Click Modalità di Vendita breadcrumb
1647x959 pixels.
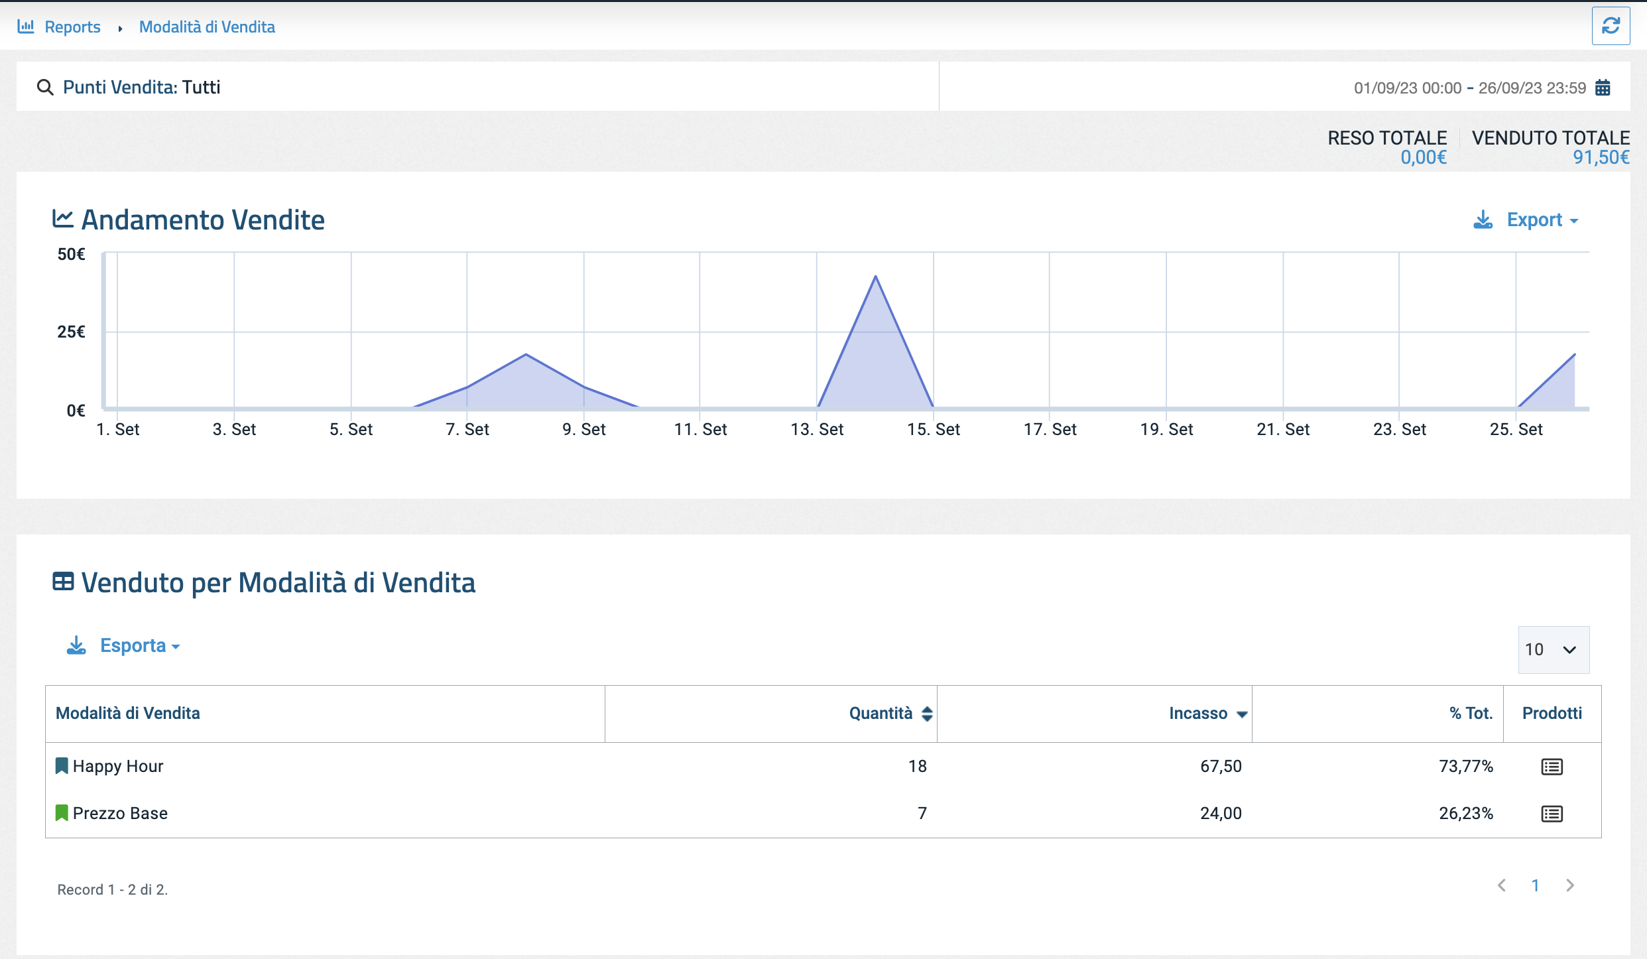[x=207, y=27]
